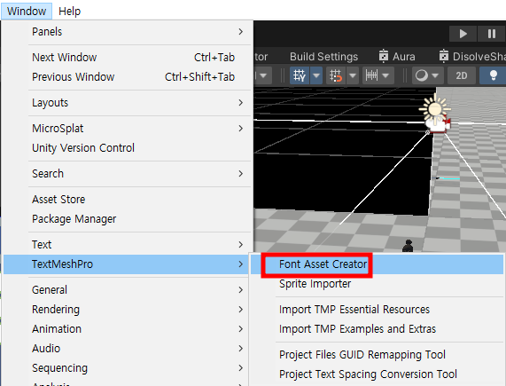Viewport: 506px width, 386px height.
Task: Toggle scene lighting bulb icon
Action: point(493,76)
